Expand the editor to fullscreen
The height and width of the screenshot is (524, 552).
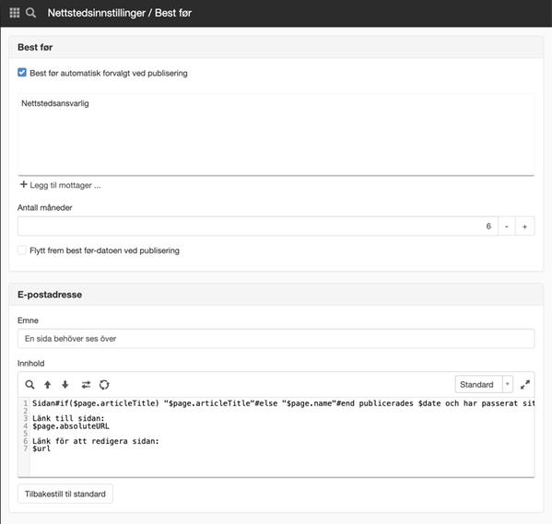tap(525, 385)
